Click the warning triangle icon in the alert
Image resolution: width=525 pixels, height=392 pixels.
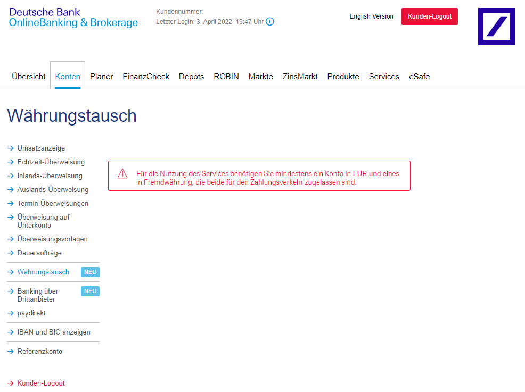point(122,173)
